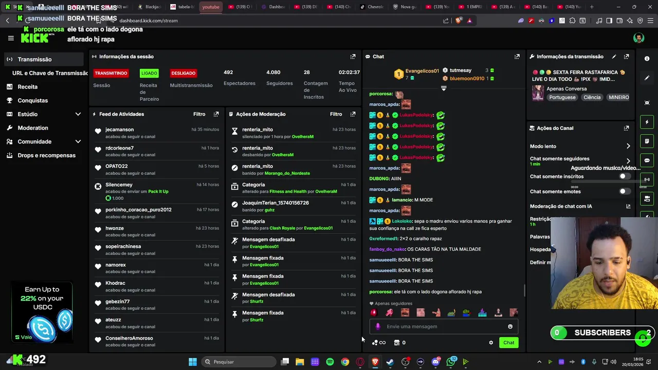
Task: Open emoji picker in chat input
Action: (510, 326)
